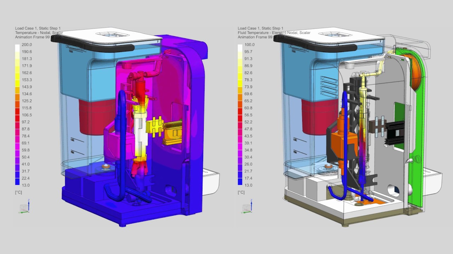Click the 134.6 legend value
This screenshot has height=254, width=453.
(27, 94)
